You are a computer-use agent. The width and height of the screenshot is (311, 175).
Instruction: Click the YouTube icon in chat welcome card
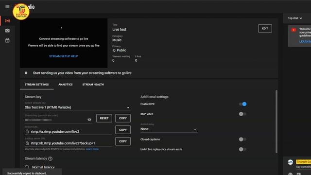click(x=294, y=30)
